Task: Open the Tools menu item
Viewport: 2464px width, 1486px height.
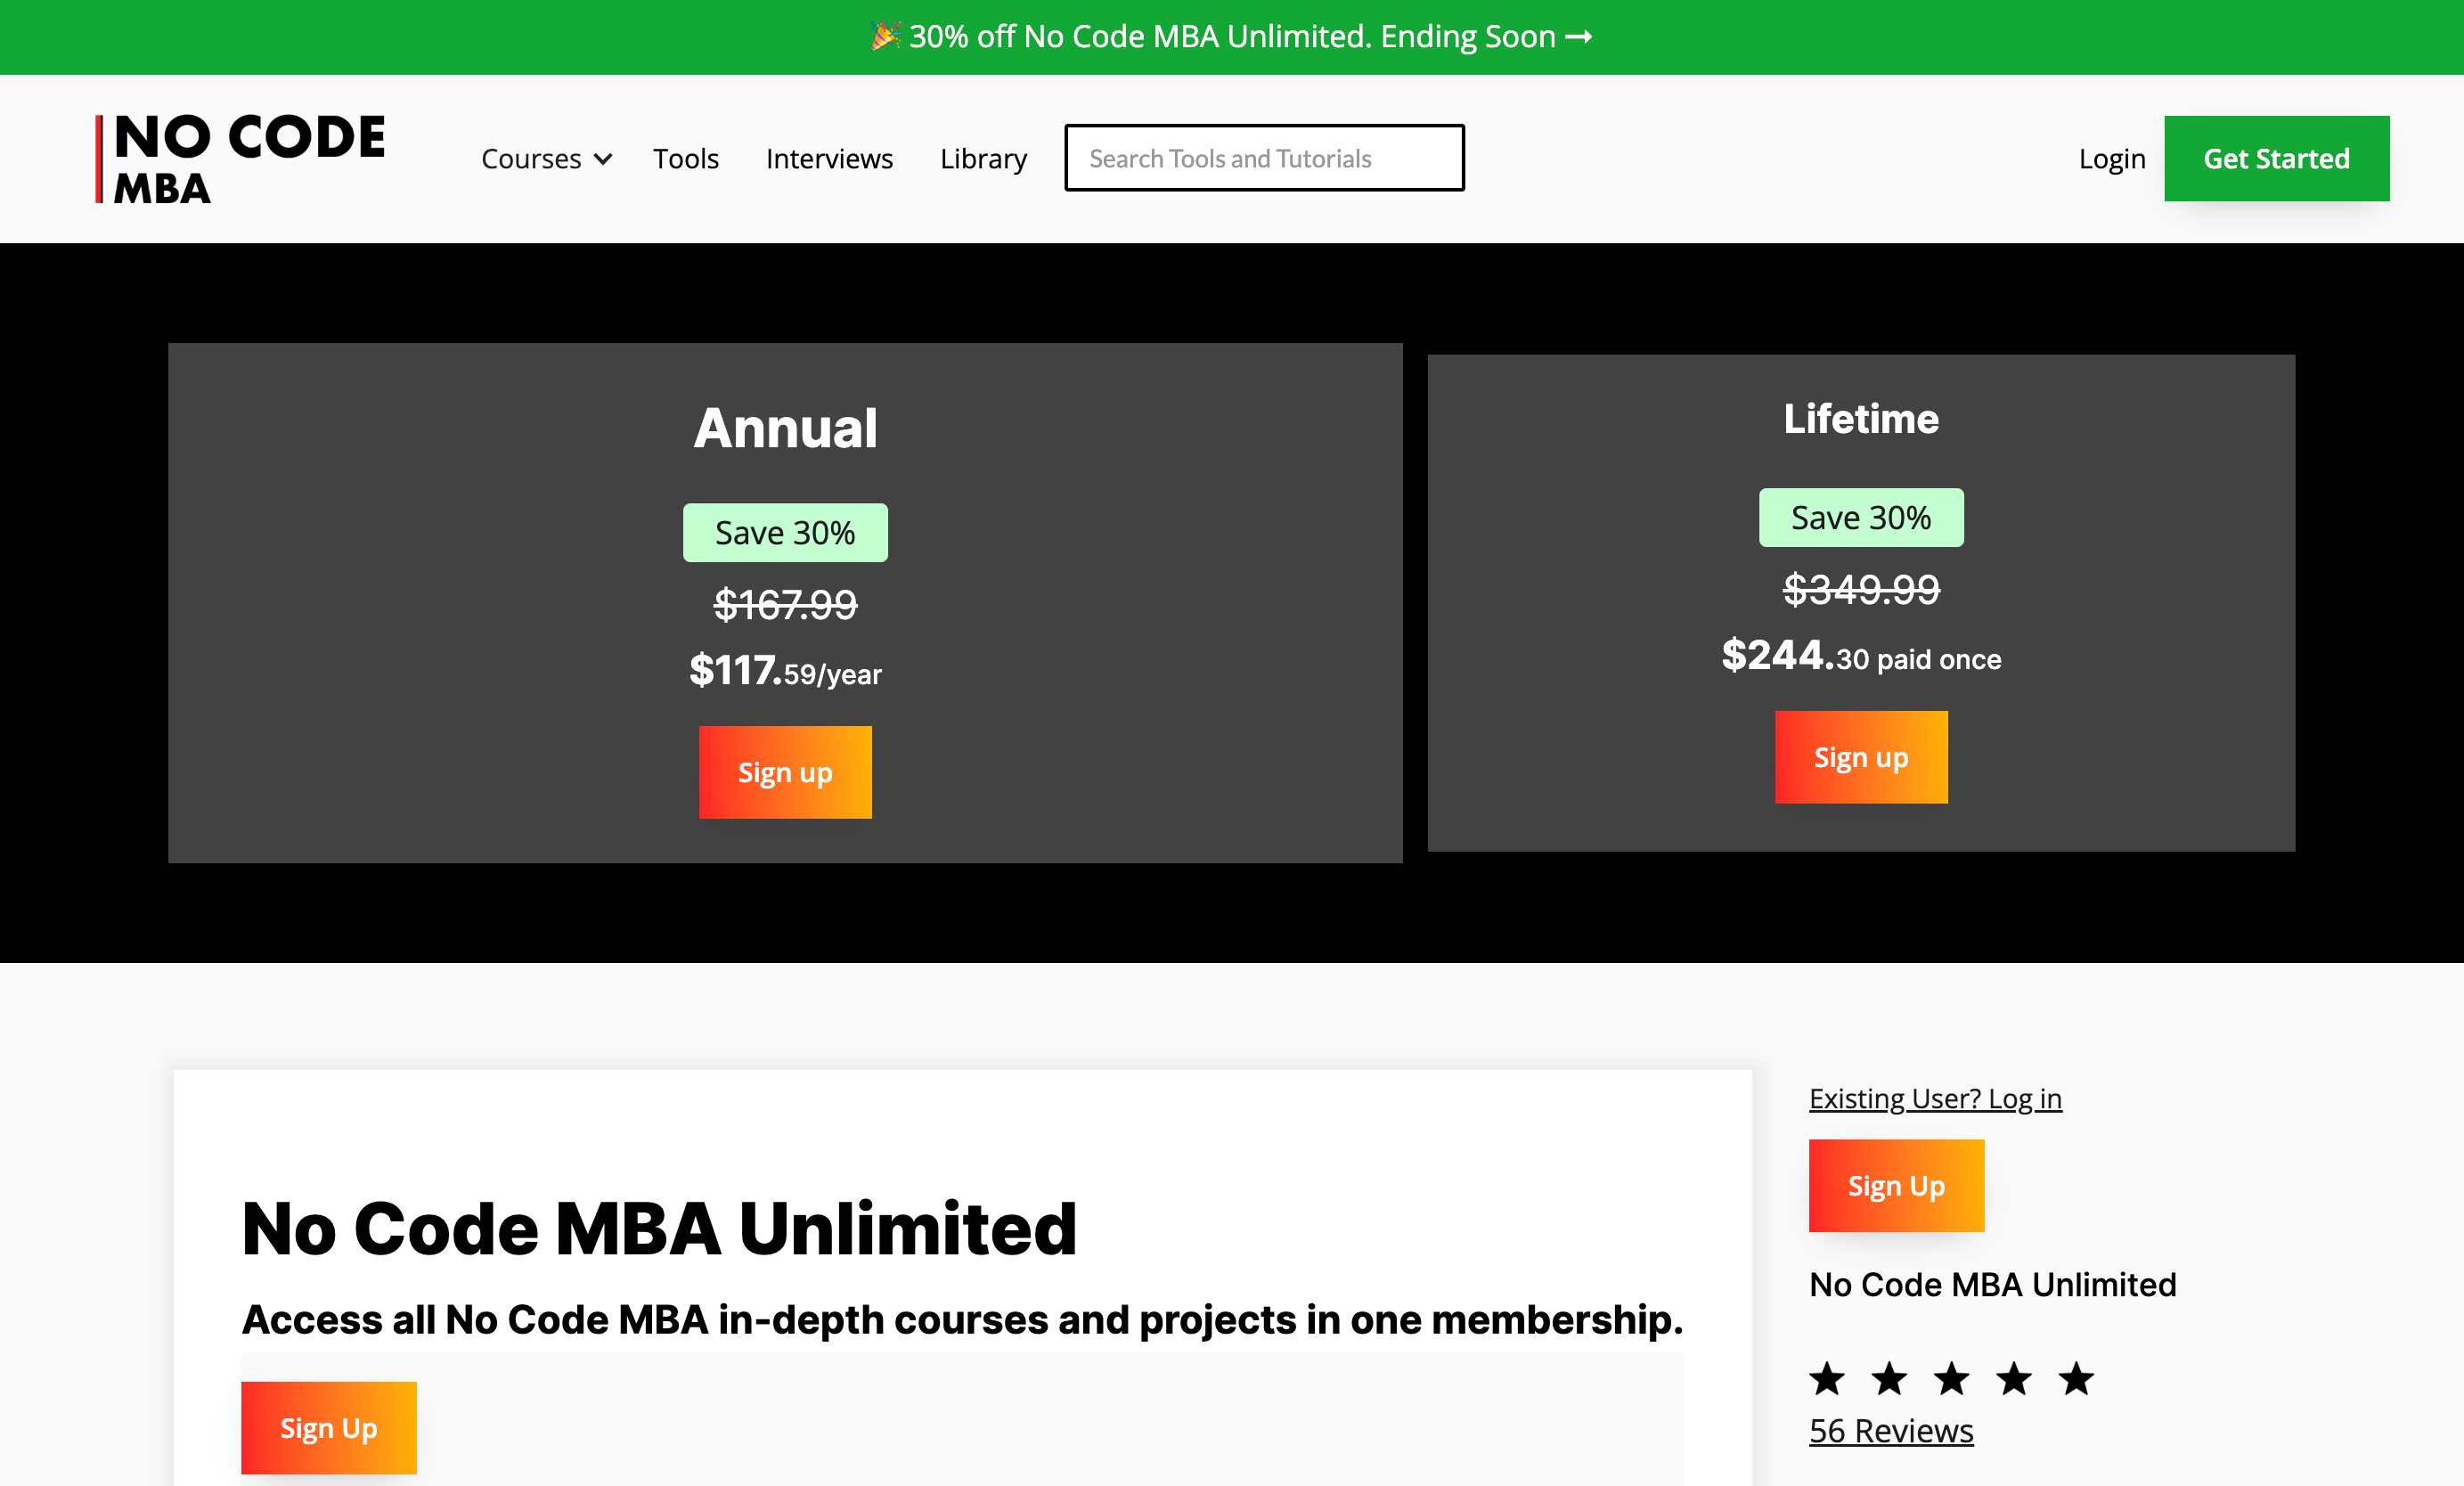Action: click(x=685, y=159)
